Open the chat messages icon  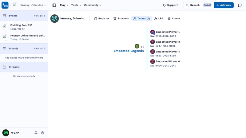click(240, 5)
